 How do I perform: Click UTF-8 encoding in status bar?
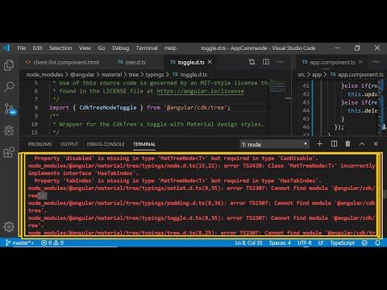(304, 242)
